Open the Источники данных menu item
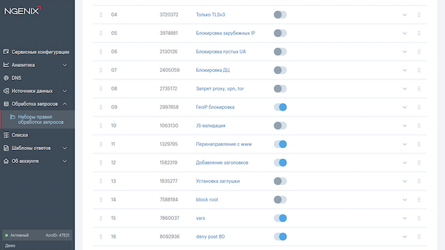445x250 pixels. point(32,91)
